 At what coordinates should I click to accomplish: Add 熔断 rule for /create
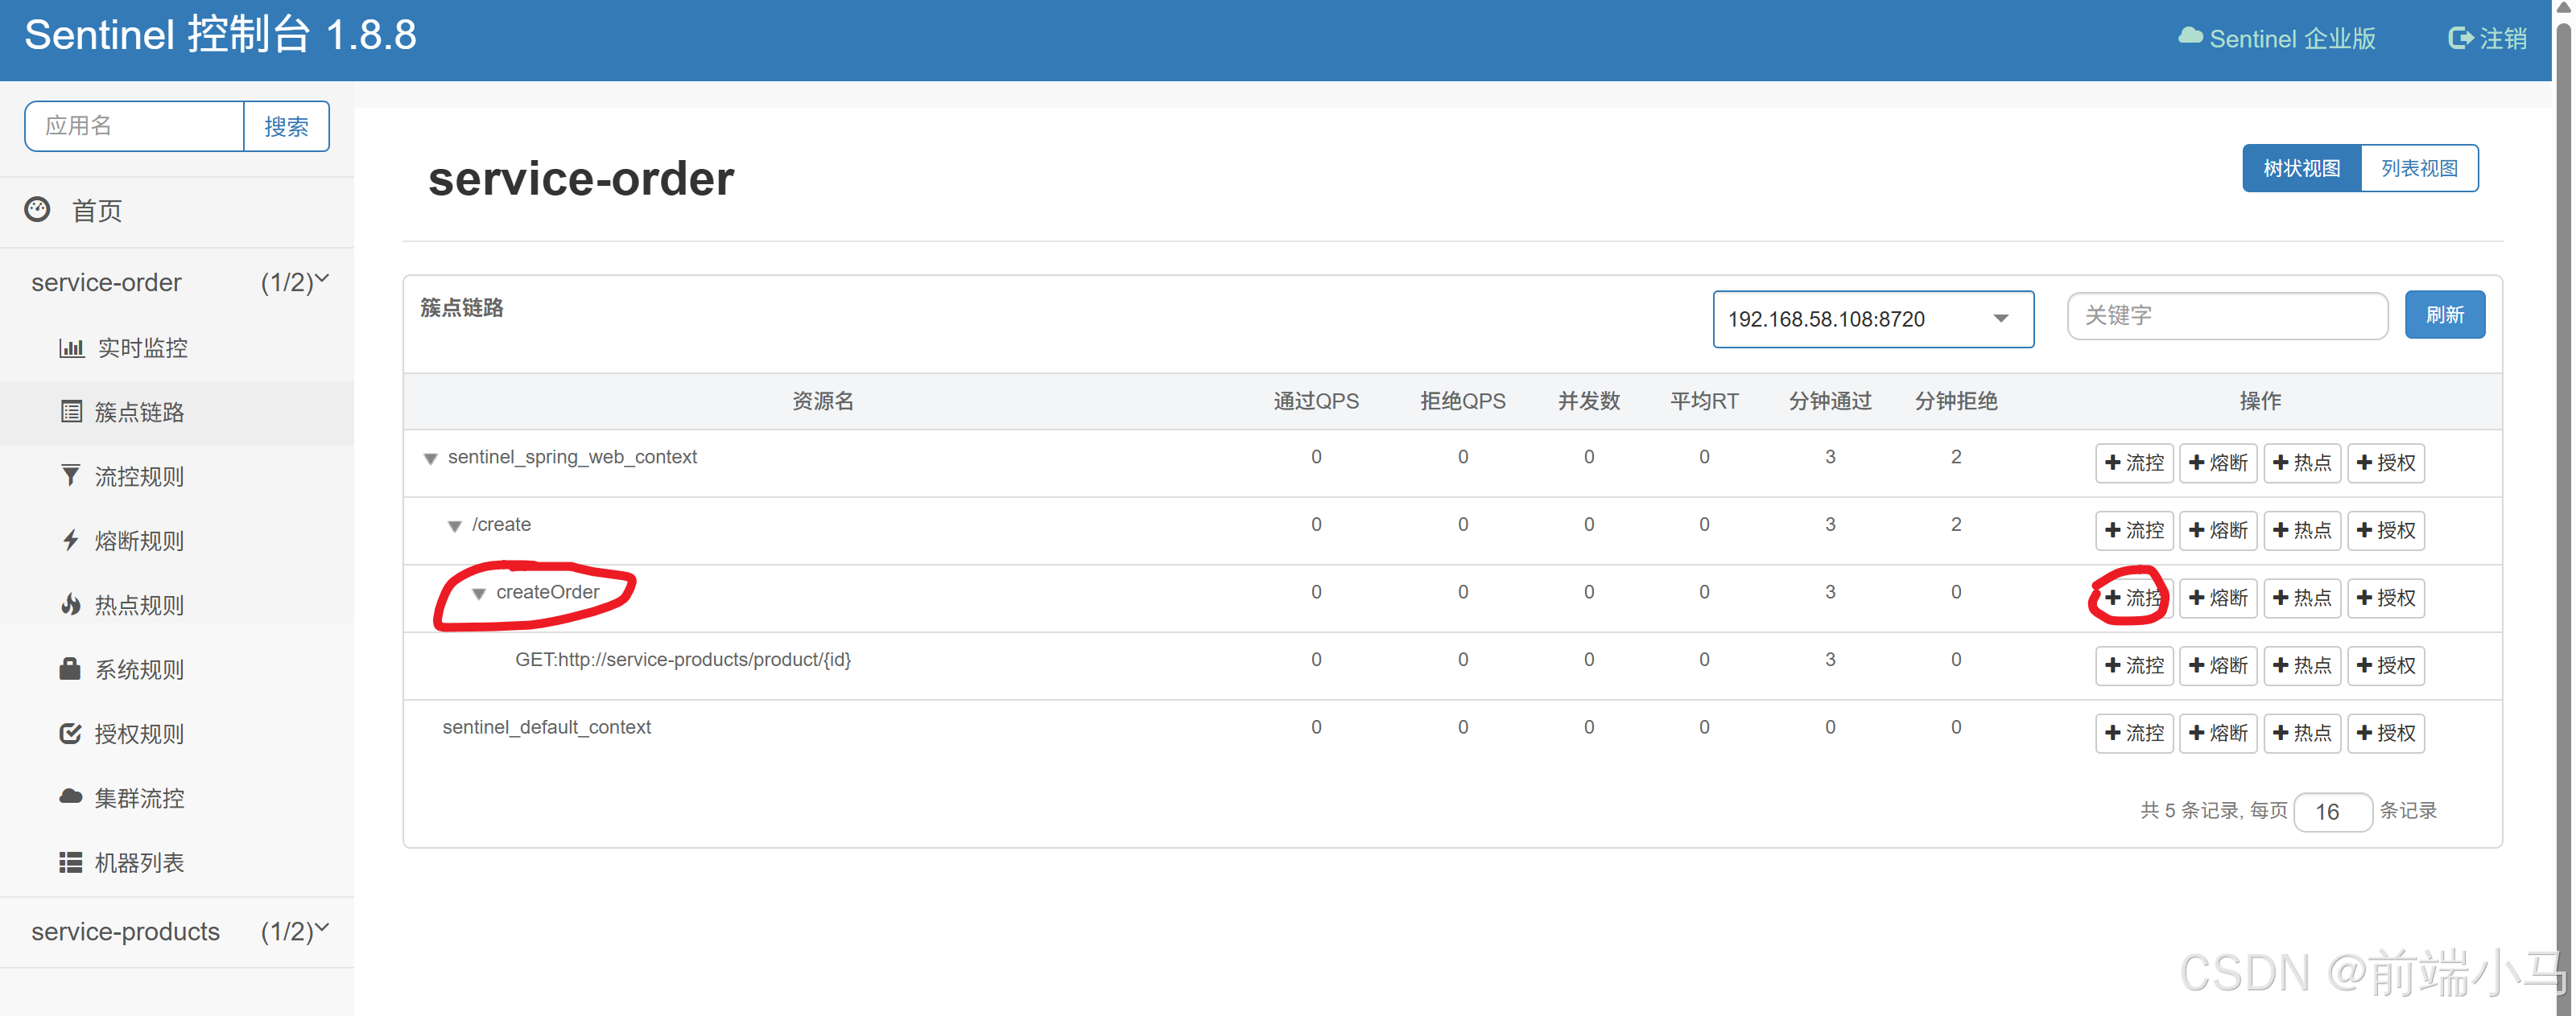(x=2218, y=530)
